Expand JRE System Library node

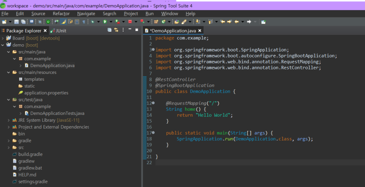[9, 120]
